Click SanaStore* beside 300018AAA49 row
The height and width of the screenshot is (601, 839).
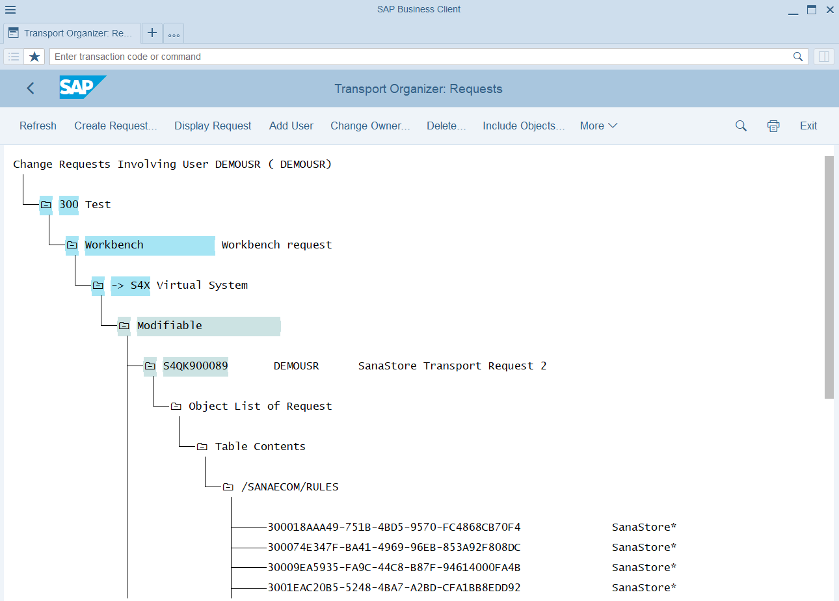tap(645, 527)
